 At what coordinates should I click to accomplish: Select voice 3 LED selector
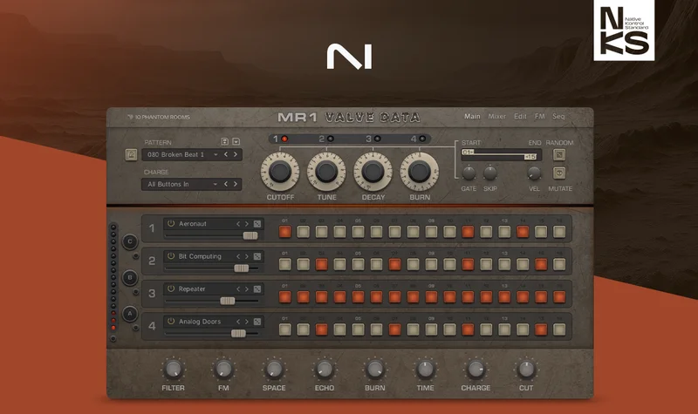click(x=377, y=139)
